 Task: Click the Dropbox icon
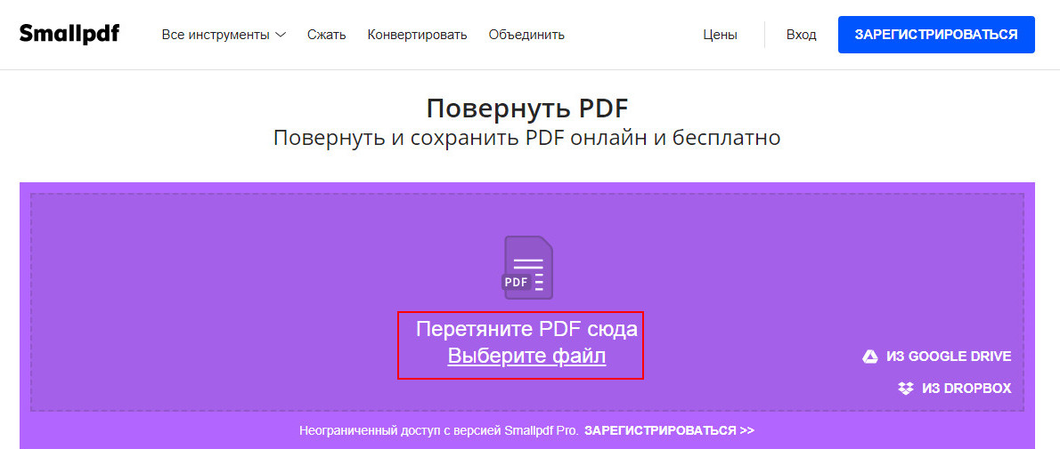[x=906, y=389]
